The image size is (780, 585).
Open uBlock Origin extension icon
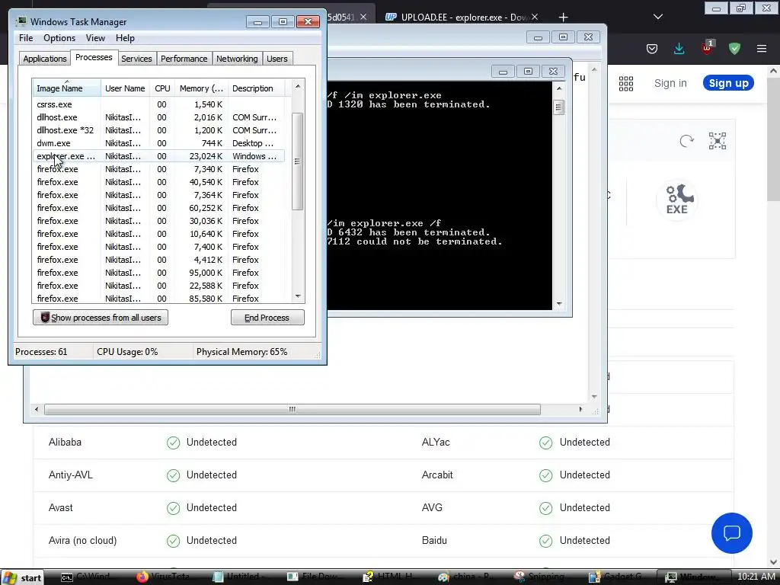click(x=707, y=48)
